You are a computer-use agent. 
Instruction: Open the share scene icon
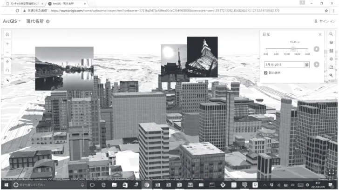point(331,67)
